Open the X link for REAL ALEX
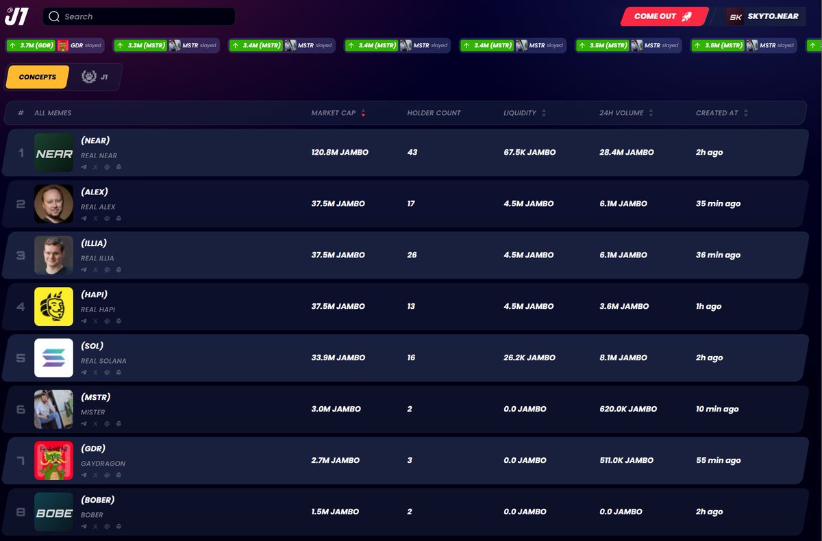822x541 pixels. coord(95,218)
